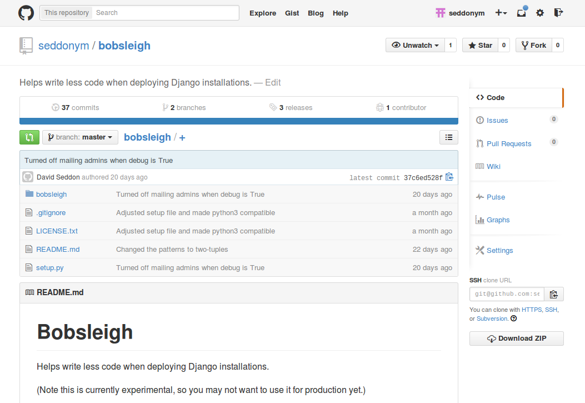This screenshot has height=403, width=585.
Task: Download the repository ZIP
Action: tap(516, 339)
